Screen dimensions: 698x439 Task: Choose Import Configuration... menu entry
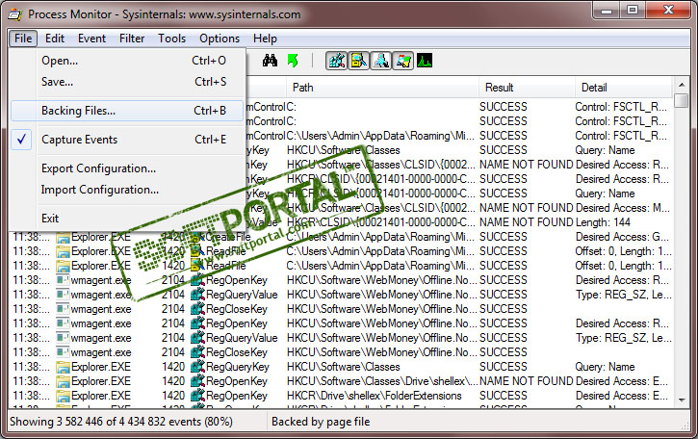127,190
